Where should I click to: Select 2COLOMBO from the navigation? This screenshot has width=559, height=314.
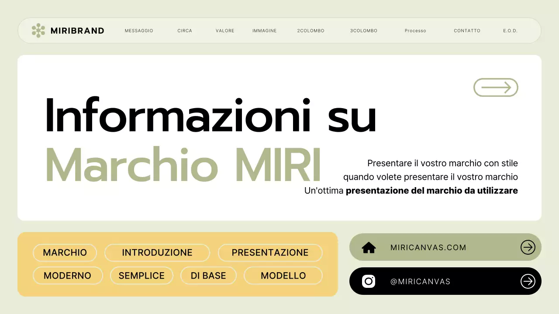coord(311,31)
